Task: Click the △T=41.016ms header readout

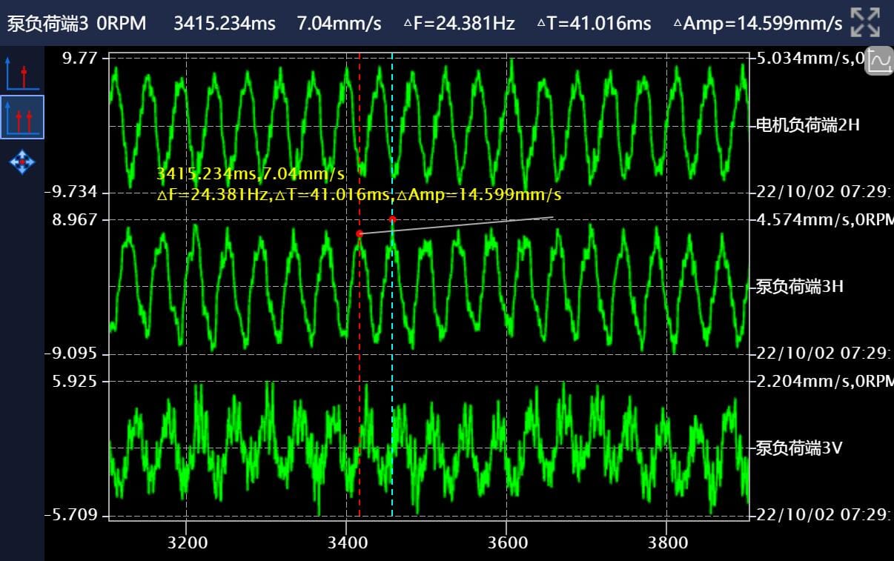Action: click(x=594, y=24)
